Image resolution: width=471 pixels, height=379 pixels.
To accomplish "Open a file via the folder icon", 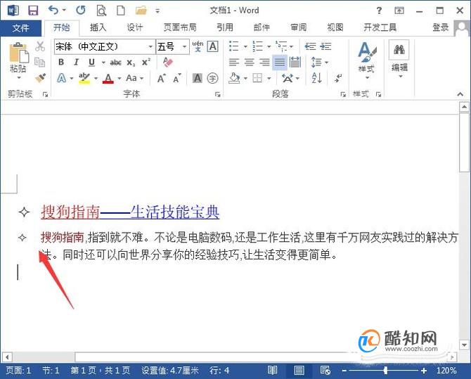I will (x=141, y=11).
